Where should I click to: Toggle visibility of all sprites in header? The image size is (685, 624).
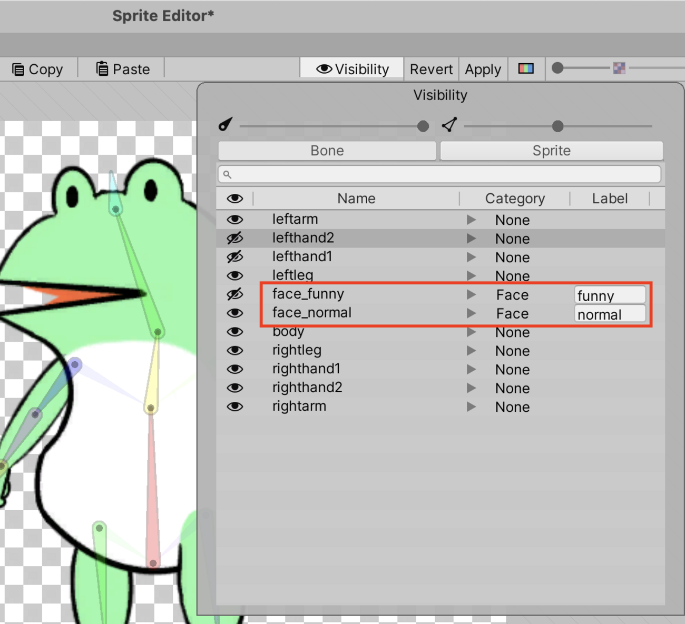click(x=235, y=199)
